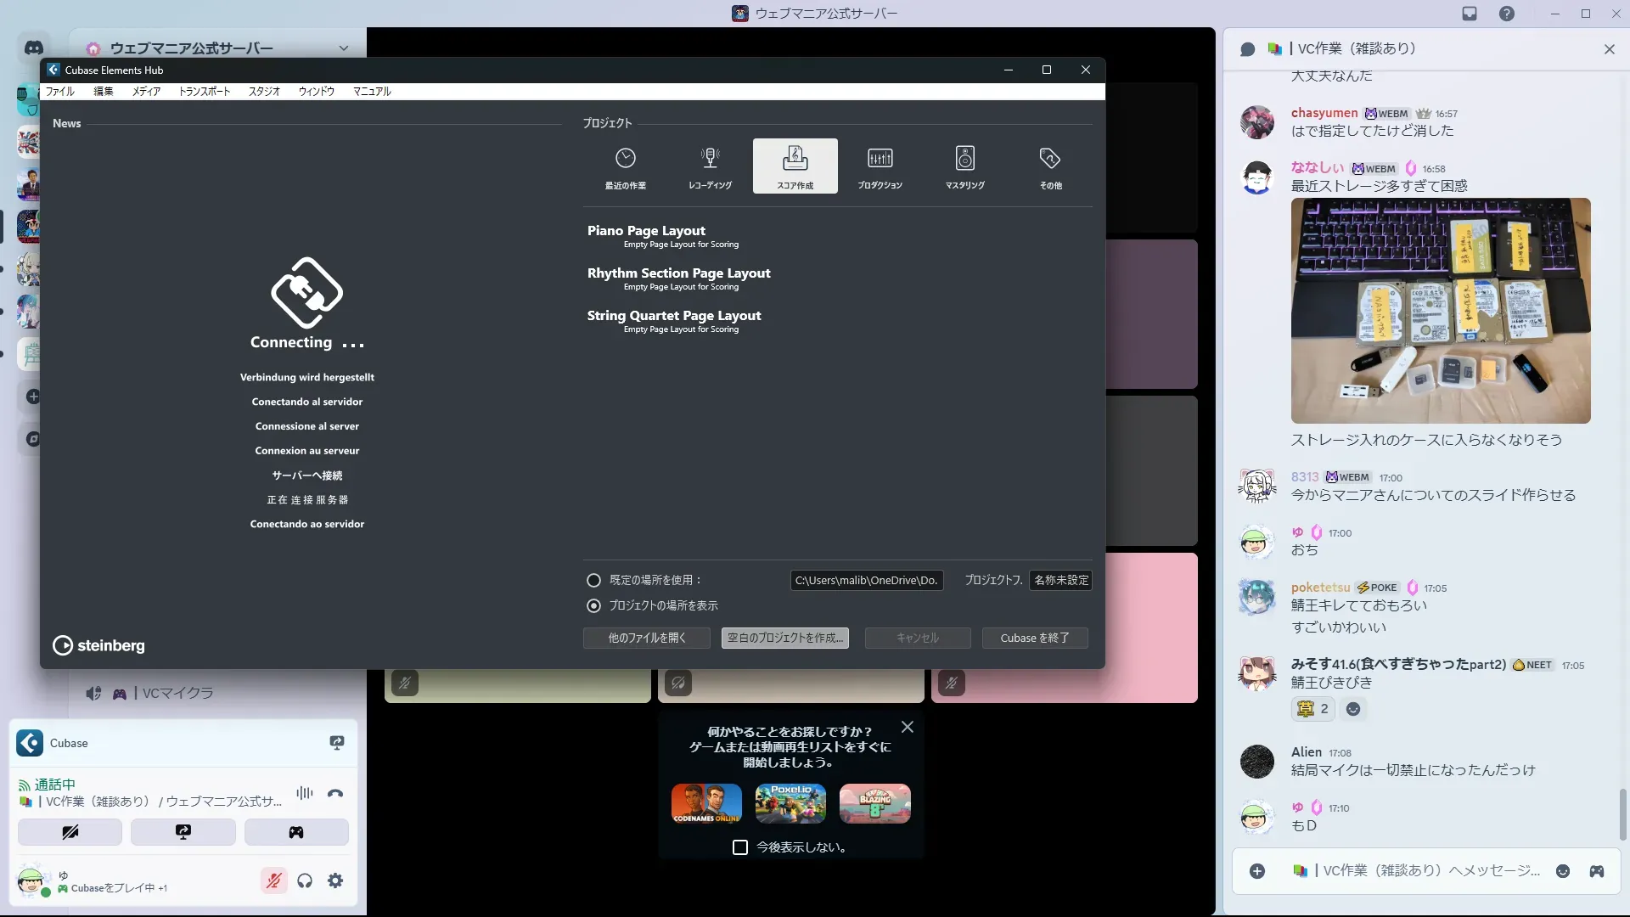1630x917 pixels.
Task: Open the storage drives photo thumbnail
Action: click(x=1440, y=311)
